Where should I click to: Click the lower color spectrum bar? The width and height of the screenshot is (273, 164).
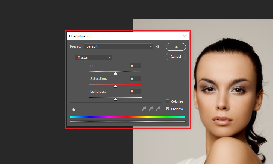click(x=127, y=121)
